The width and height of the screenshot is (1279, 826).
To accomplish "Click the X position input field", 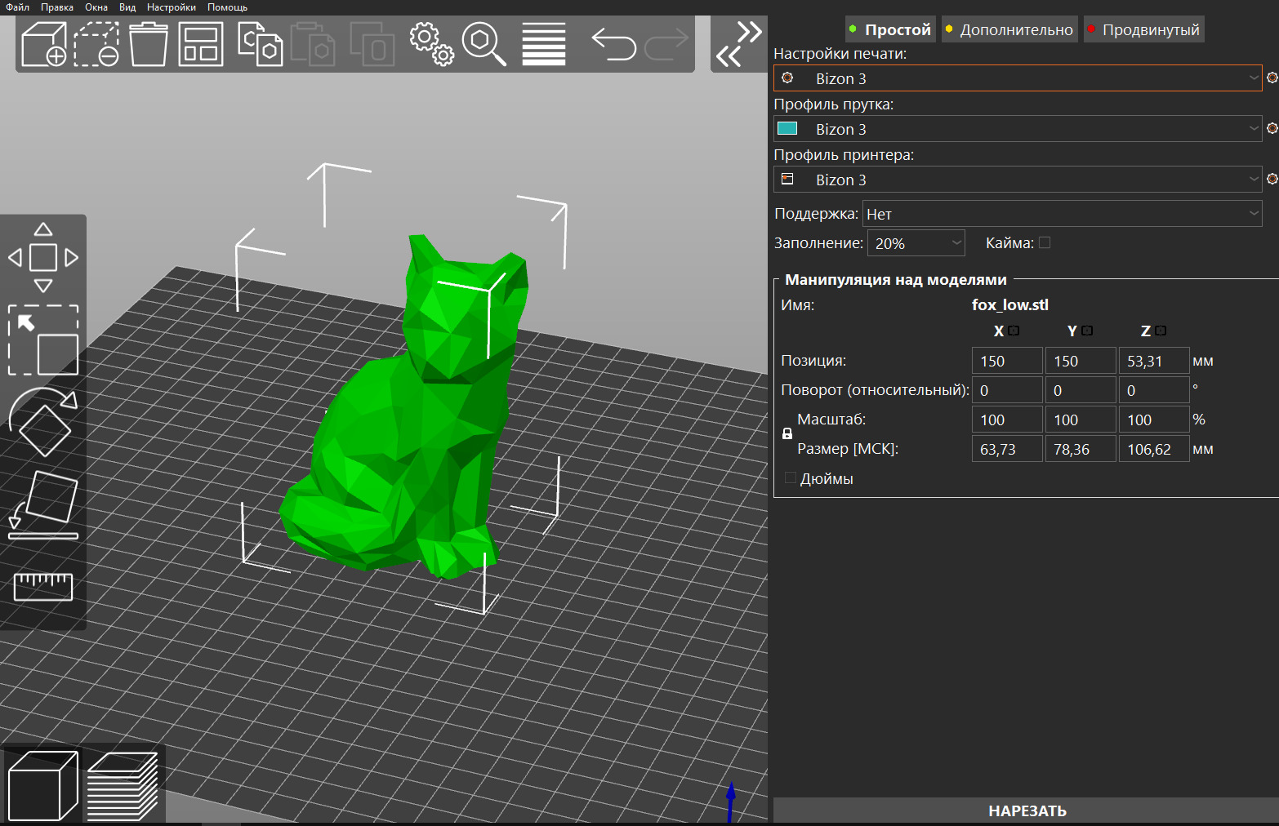I will point(1006,361).
